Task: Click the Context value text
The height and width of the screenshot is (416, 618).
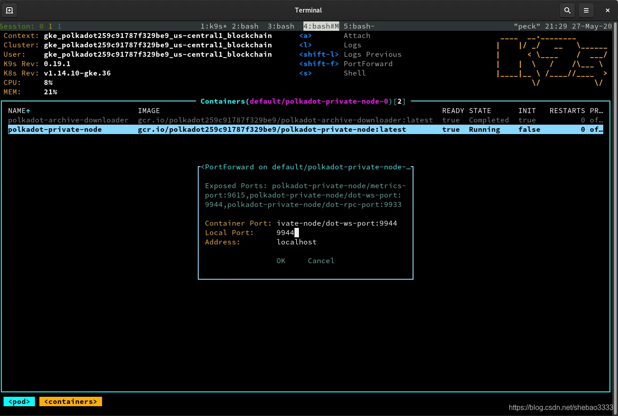Action: tap(158, 36)
